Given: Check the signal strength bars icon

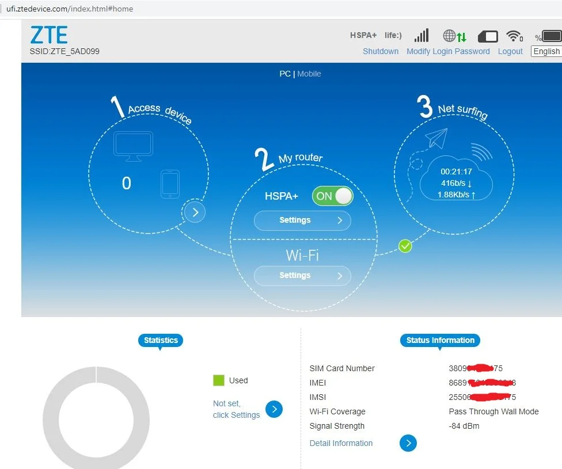Looking at the screenshot, I should (421, 36).
